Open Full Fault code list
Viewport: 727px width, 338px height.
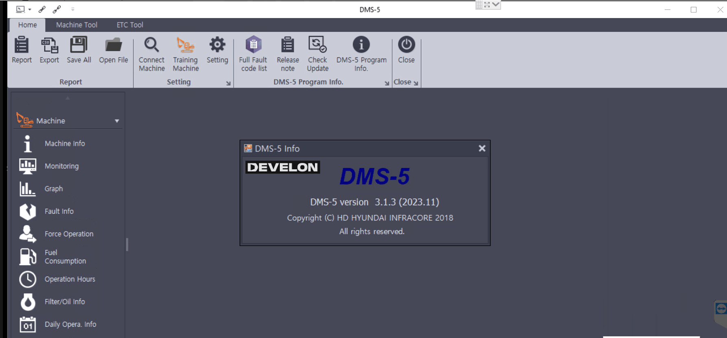(253, 45)
